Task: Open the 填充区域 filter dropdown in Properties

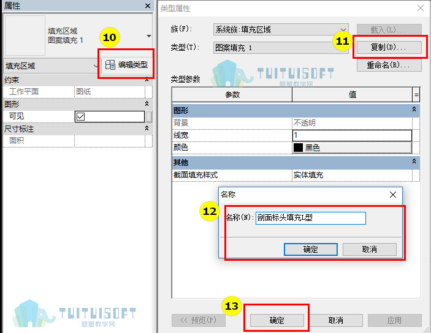Action: tap(51, 66)
